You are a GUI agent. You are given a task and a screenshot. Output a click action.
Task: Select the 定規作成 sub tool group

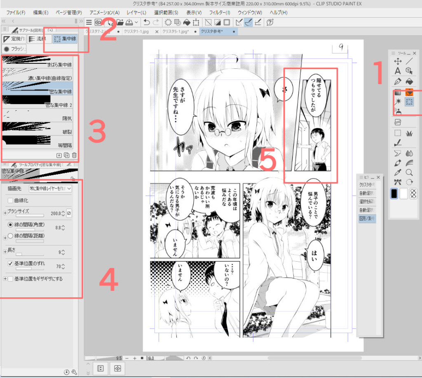click(14, 39)
